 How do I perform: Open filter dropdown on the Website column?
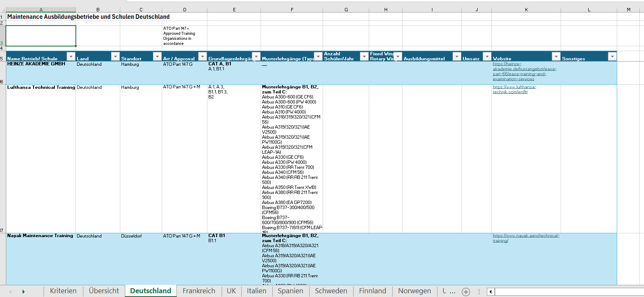coord(556,56)
